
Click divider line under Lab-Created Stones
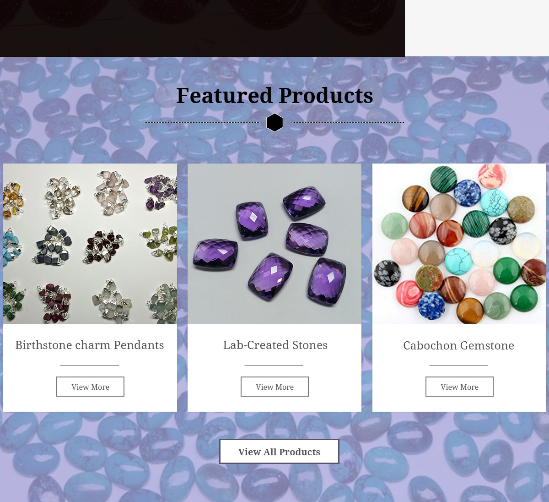point(274,365)
